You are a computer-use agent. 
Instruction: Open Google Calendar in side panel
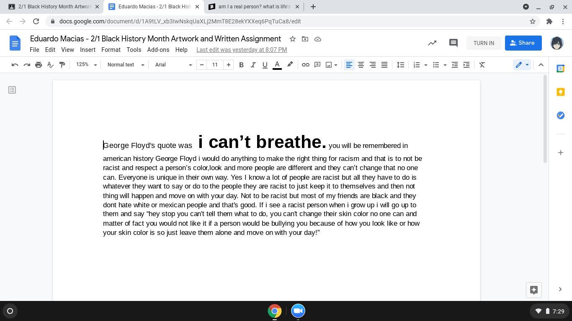560,69
